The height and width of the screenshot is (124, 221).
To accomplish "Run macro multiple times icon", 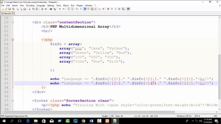I will click(x=119, y=9).
